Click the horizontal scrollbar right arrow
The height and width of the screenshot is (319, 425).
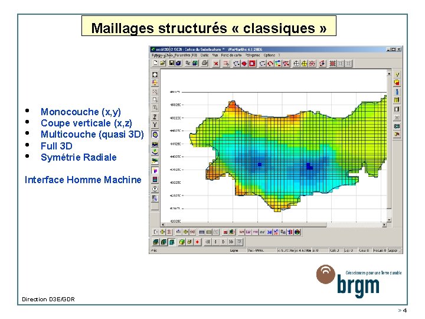point(384,224)
